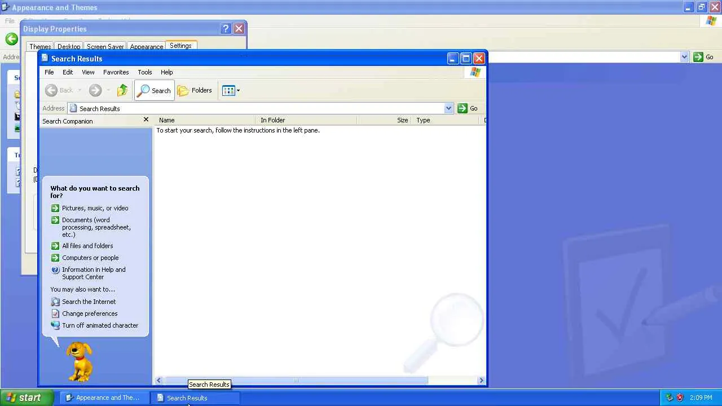Image resolution: width=722 pixels, height=406 pixels.
Task: Turn off animated character
Action: 100,325
